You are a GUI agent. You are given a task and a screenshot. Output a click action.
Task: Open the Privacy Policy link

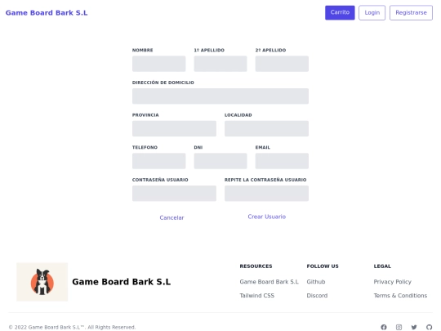pyautogui.click(x=392, y=282)
